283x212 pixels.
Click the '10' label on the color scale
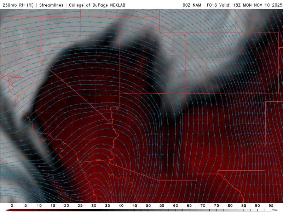(39, 206)
